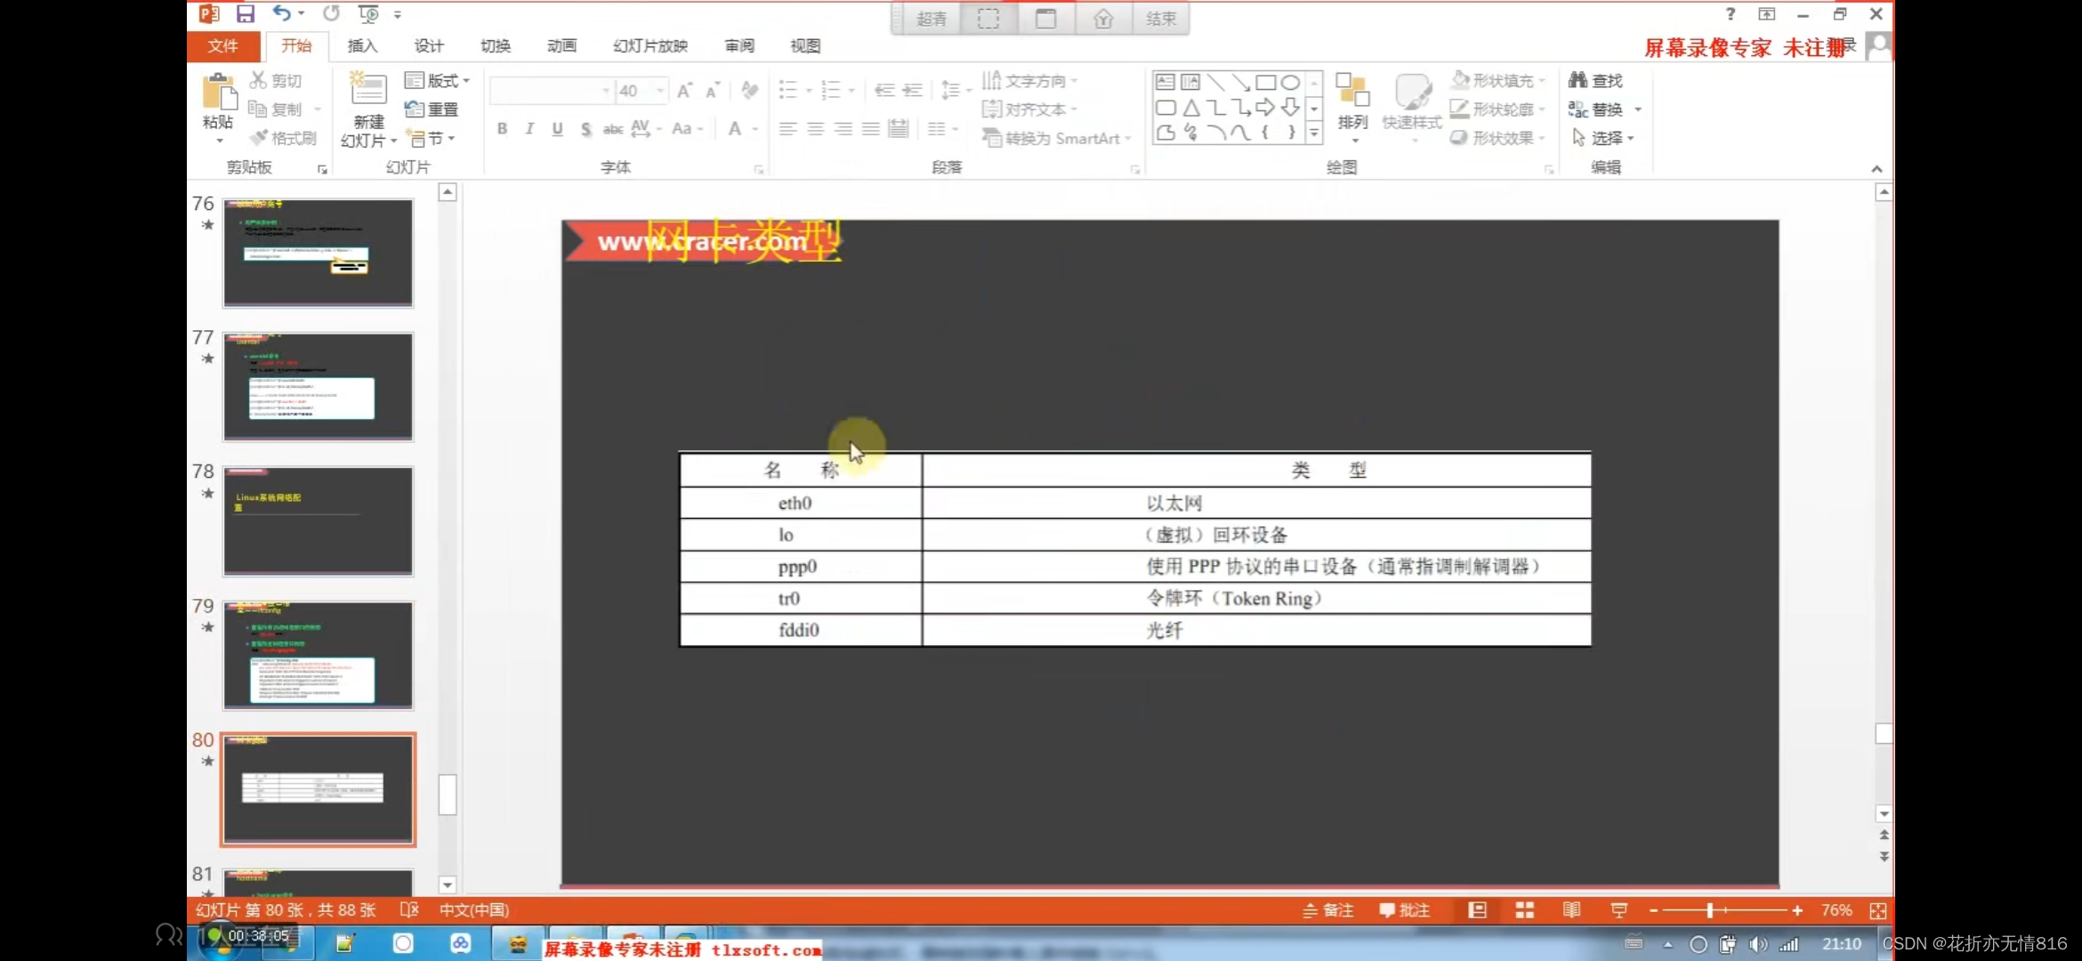The image size is (2082, 961).
Task: Toggle align text left
Action: coord(787,129)
